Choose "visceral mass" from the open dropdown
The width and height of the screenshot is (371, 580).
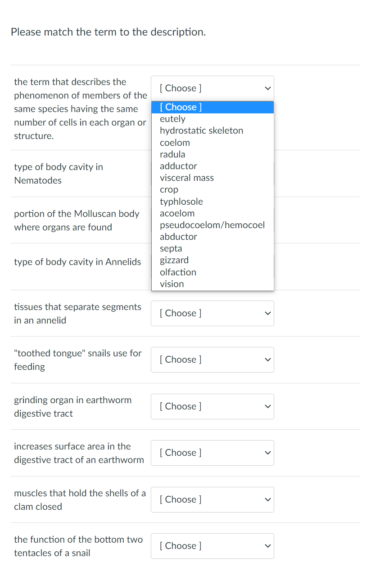point(186,177)
